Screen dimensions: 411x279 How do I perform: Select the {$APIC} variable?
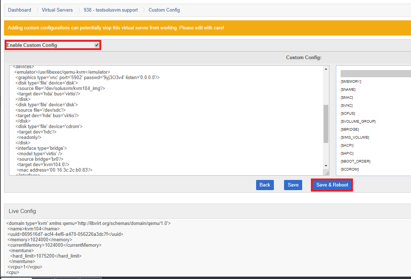[347, 153]
